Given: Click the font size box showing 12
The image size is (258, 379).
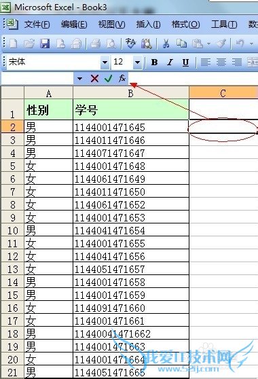Looking at the screenshot, I should (x=122, y=62).
